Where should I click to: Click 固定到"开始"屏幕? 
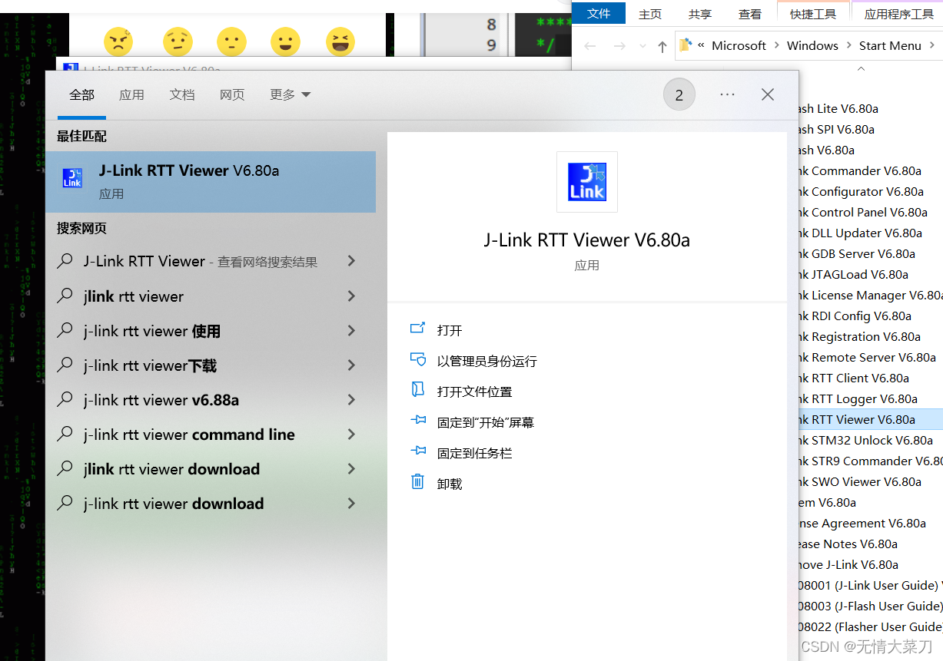(x=486, y=422)
